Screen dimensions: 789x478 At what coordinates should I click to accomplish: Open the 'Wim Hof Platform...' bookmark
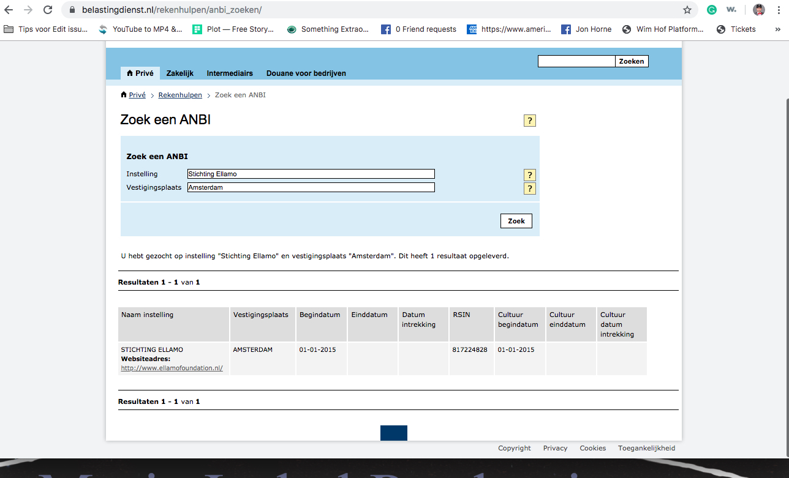click(663, 29)
